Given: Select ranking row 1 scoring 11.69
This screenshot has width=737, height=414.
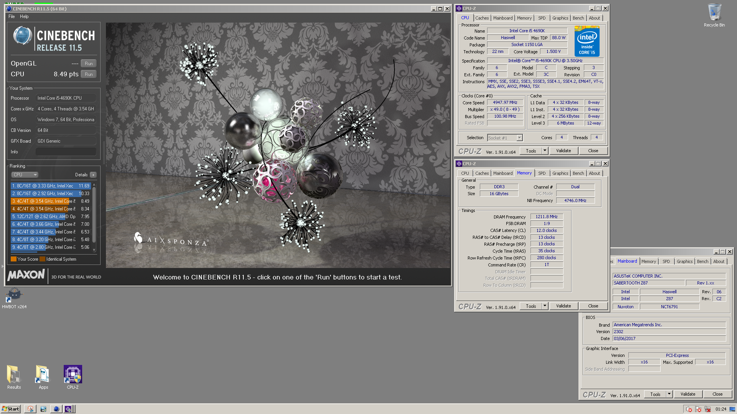Looking at the screenshot, I should tap(50, 186).
